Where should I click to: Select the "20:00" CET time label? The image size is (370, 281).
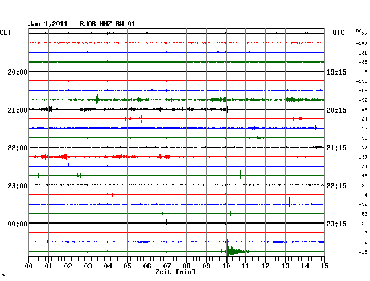[18, 72]
